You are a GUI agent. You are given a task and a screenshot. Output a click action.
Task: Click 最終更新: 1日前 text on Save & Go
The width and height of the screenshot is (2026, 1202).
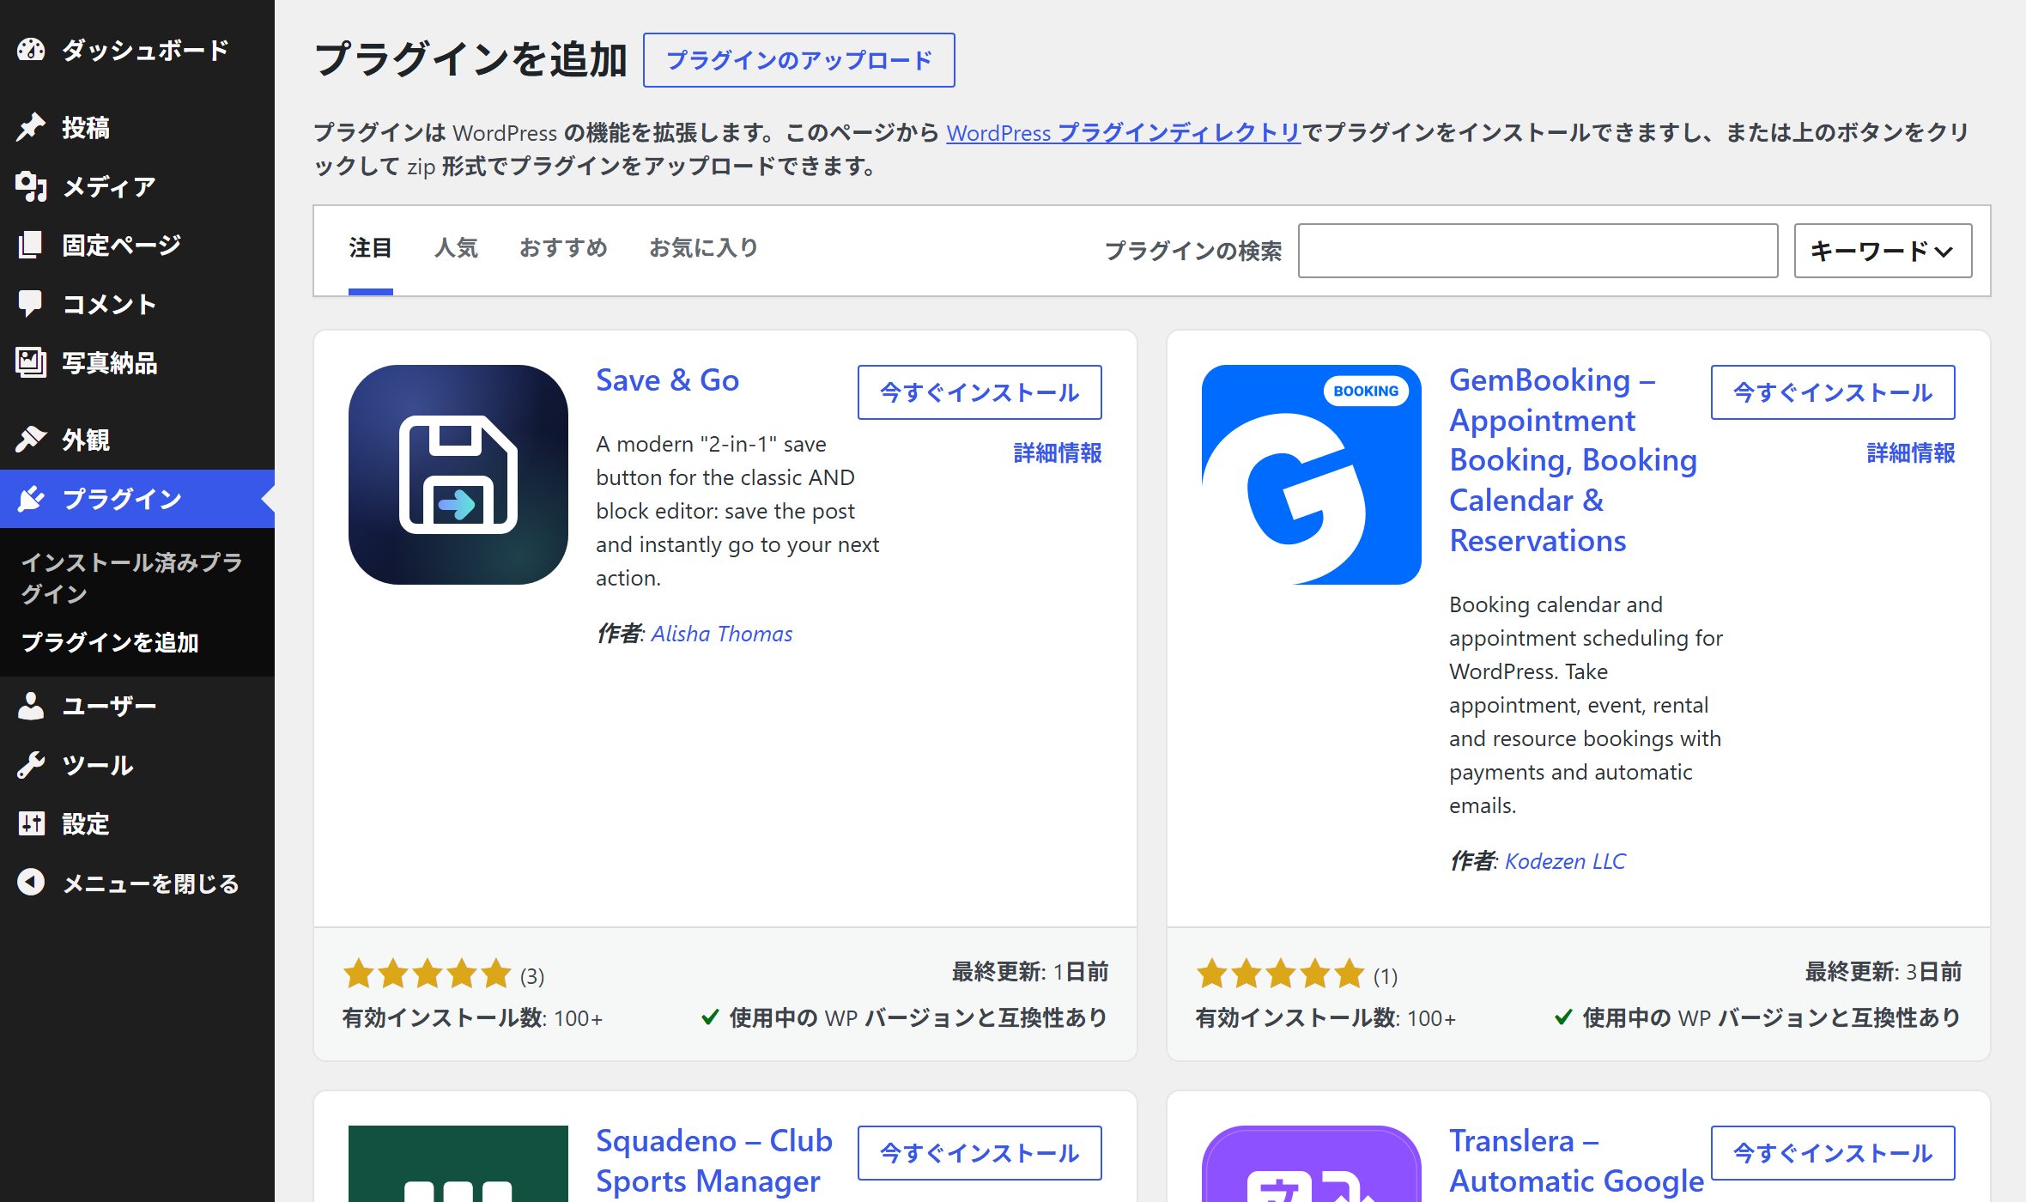pos(1030,972)
